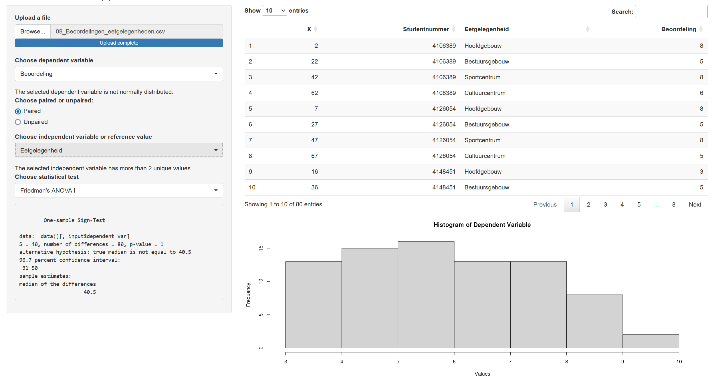Click Next to advance table page
The image size is (714, 390).
click(x=695, y=205)
